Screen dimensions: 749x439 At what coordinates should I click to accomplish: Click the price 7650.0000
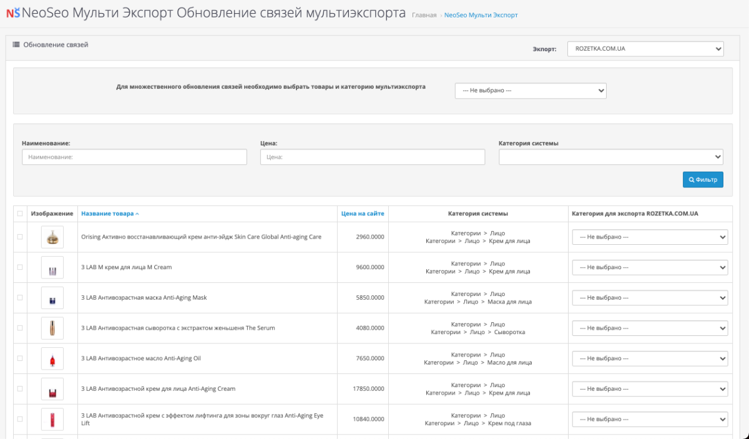click(x=370, y=358)
